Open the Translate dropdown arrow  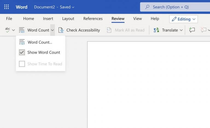181,30
